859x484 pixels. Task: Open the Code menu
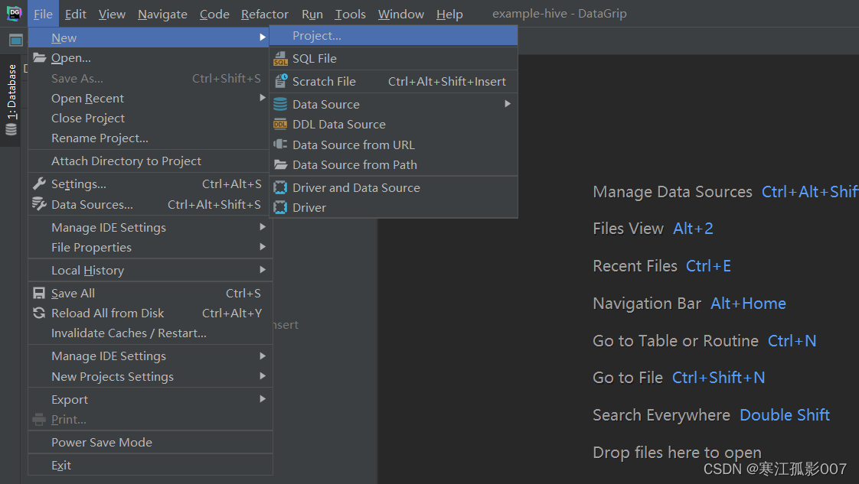pyautogui.click(x=214, y=14)
